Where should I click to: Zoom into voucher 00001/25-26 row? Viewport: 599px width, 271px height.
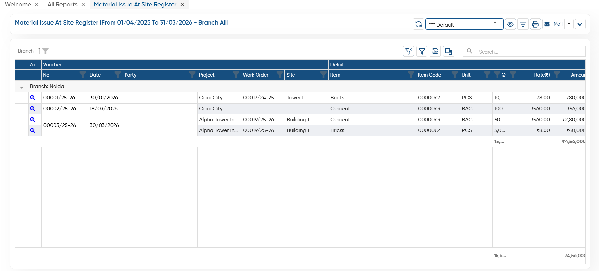33,98
